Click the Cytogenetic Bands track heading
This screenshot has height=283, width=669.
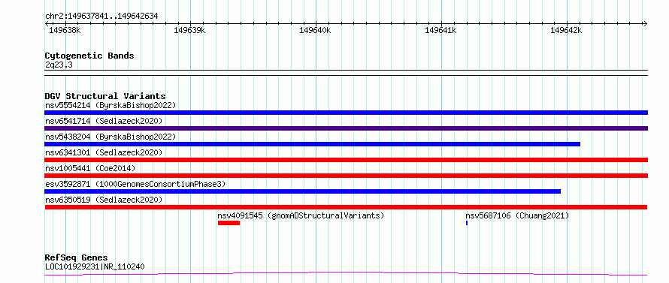[89, 56]
